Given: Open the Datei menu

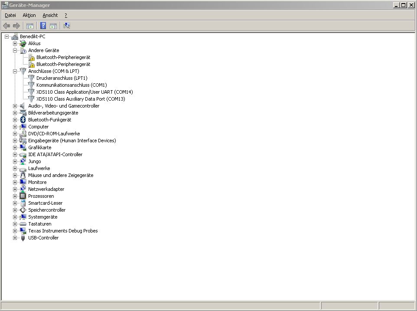Looking at the screenshot, I should (x=10, y=15).
